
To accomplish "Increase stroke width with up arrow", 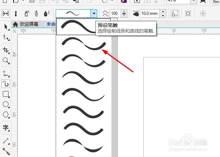I will (163, 12).
